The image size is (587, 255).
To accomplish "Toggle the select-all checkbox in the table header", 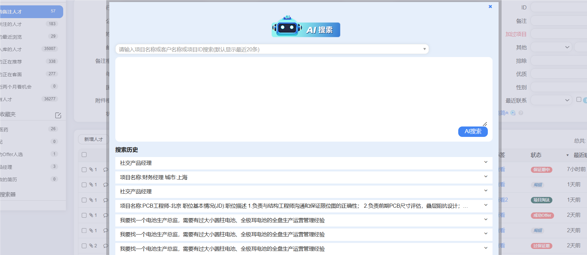I will click(84, 155).
